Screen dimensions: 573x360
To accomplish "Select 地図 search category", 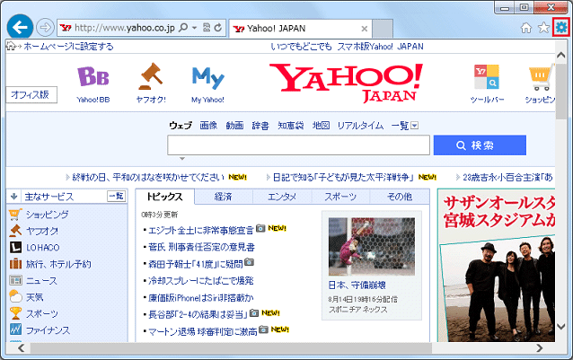I will (x=322, y=126).
